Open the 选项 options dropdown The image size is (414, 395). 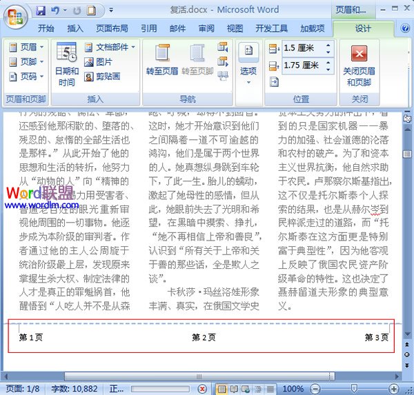pos(248,64)
